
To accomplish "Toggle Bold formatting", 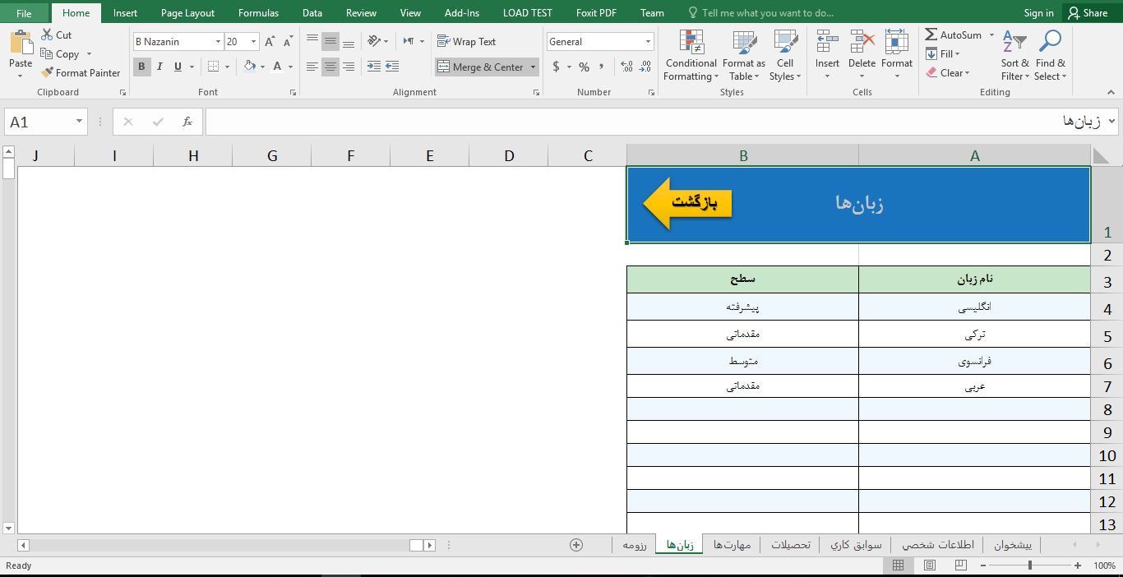I will pyautogui.click(x=141, y=67).
